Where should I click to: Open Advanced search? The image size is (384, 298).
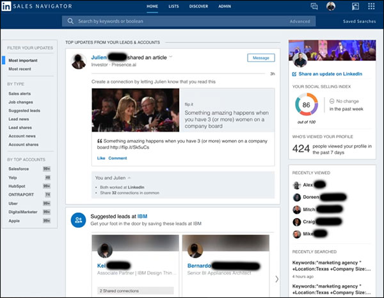pyautogui.click(x=300, y=22)
